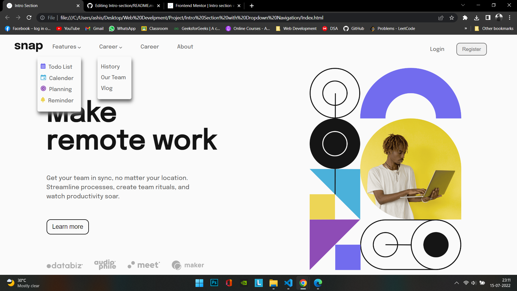Click the Login link
Viewport: 517px width, 291px height.
pos(437,49)
